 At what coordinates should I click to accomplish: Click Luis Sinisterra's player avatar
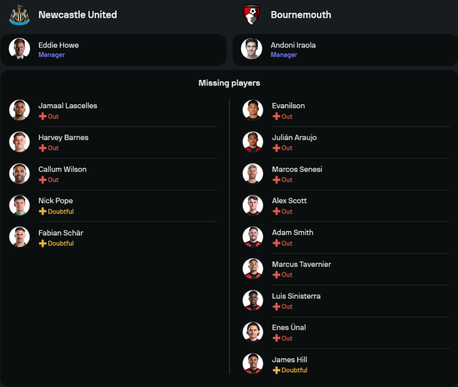[x=253, y=301]
